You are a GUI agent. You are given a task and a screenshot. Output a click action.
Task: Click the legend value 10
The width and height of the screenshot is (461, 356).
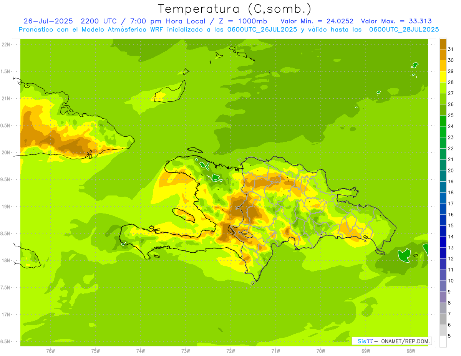451,281
